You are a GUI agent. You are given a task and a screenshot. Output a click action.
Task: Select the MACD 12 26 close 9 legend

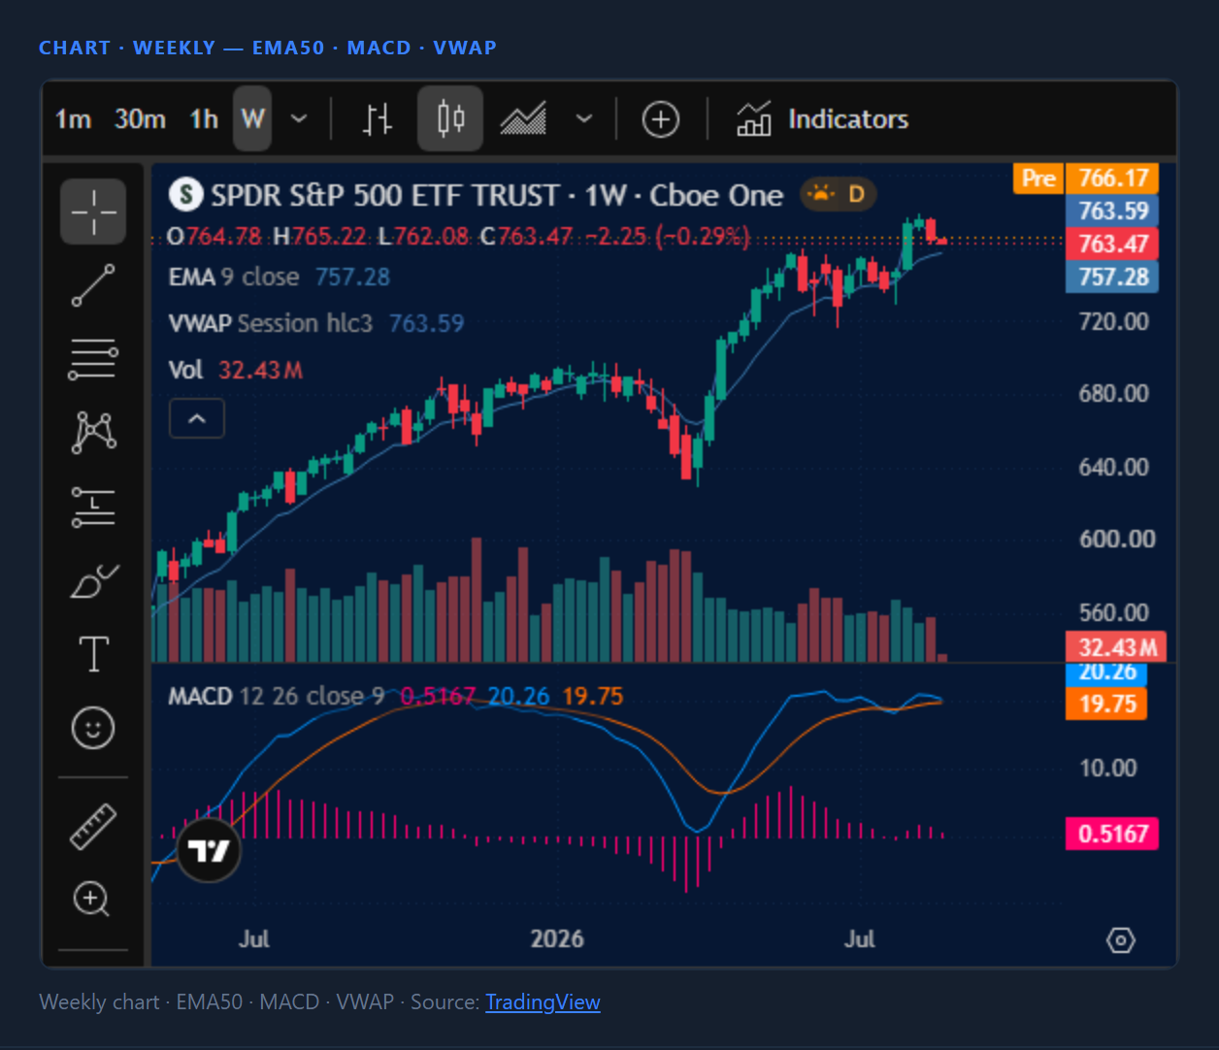click(276, 696)
